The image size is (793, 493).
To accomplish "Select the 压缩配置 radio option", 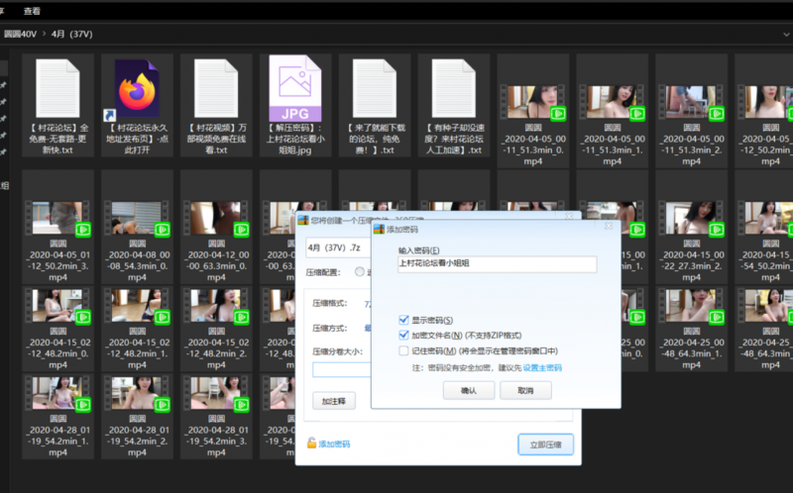I will pyautogui.click(x=361, y=274).
